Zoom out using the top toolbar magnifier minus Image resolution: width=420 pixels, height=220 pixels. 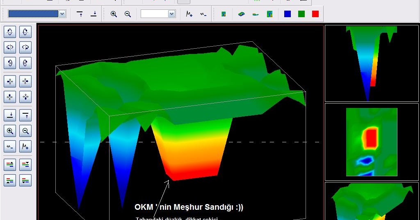[x=128, y=14]
